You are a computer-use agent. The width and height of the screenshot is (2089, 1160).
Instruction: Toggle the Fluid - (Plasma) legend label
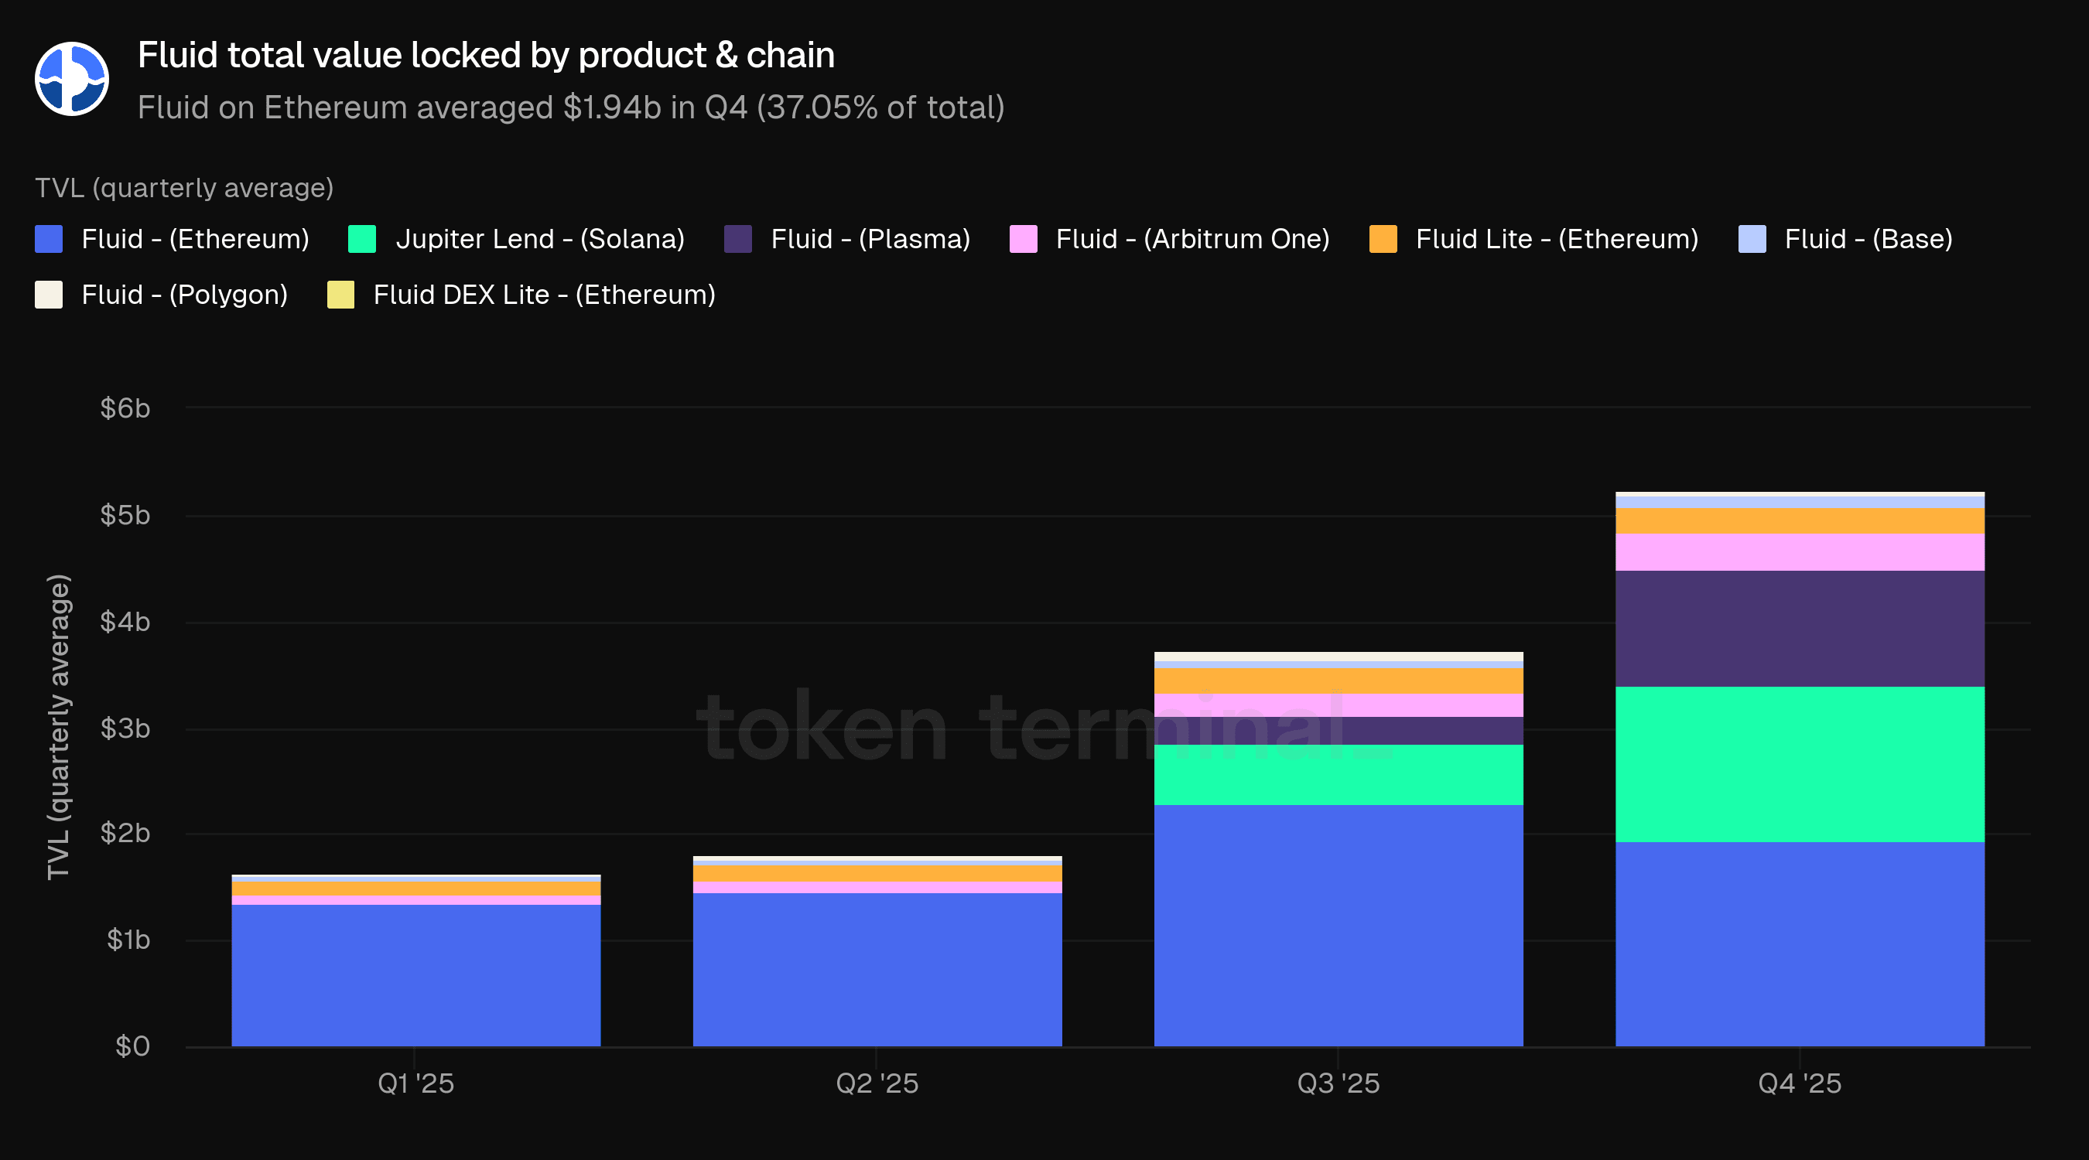(870, 239)
